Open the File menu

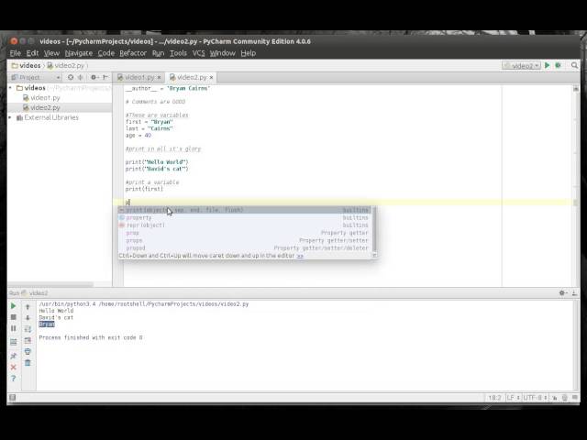[16, 53]
